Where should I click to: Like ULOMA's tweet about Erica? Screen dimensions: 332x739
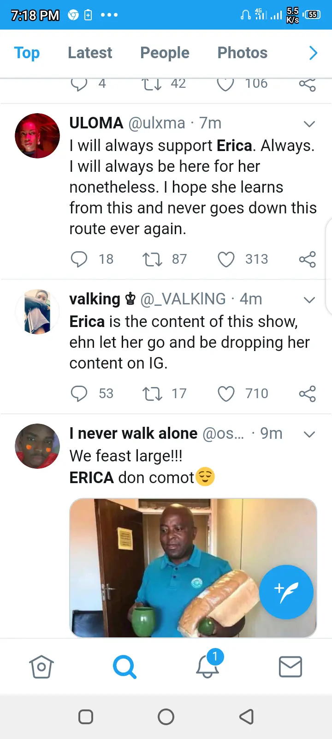(x=226, y=259)
